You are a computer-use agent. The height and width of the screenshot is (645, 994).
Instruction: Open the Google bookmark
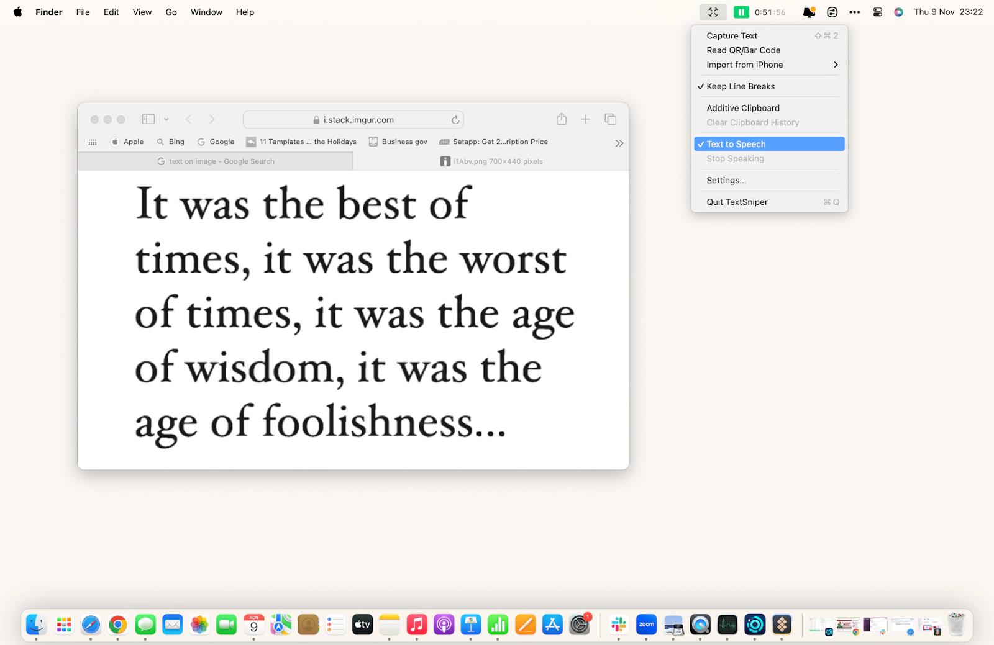[216, 142]
